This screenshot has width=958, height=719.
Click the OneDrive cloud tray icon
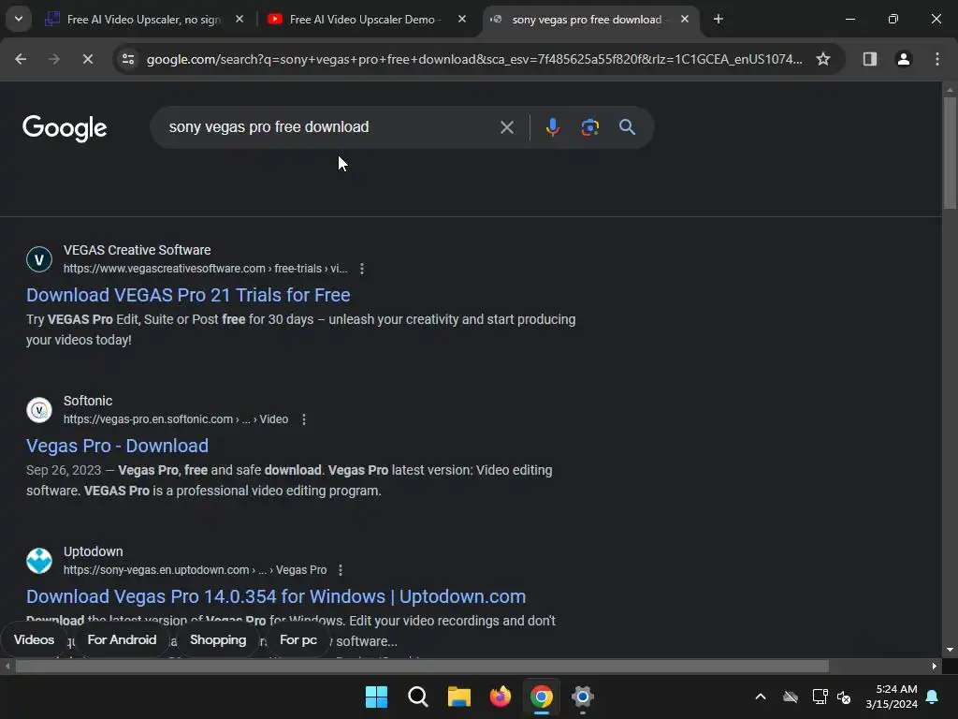pos(791,697)
